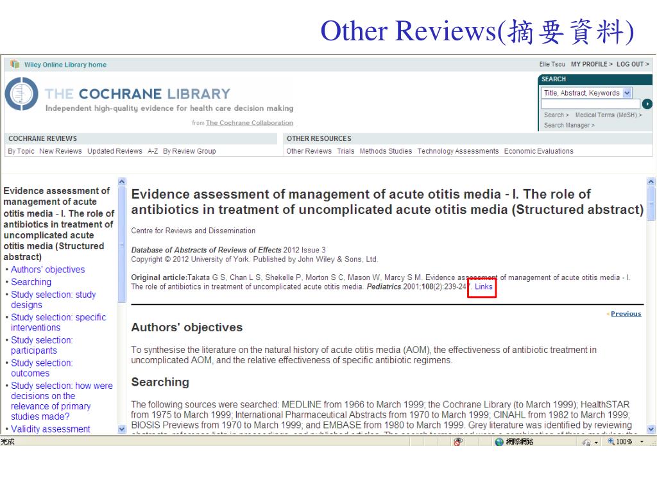Open MY PROFILE link
The image size is (657, 492).
591,64
